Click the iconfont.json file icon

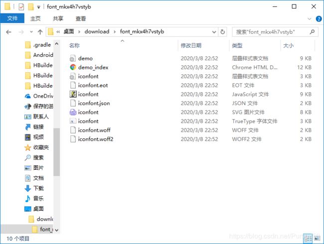coord(73,103)
